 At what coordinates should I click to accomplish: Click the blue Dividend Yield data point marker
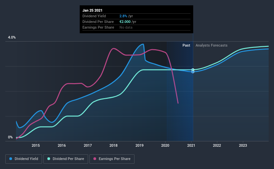193,72
